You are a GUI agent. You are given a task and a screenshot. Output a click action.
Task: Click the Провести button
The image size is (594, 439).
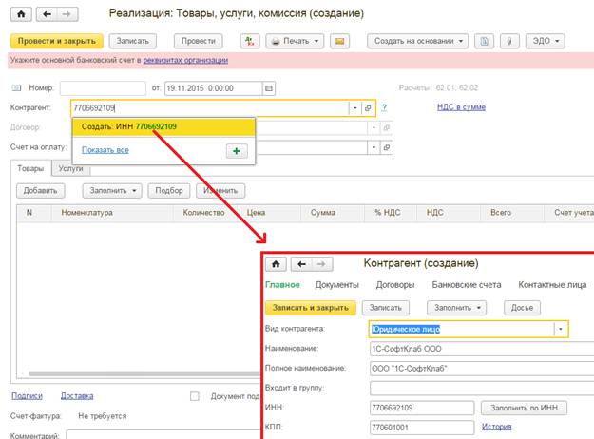[198, 41]
